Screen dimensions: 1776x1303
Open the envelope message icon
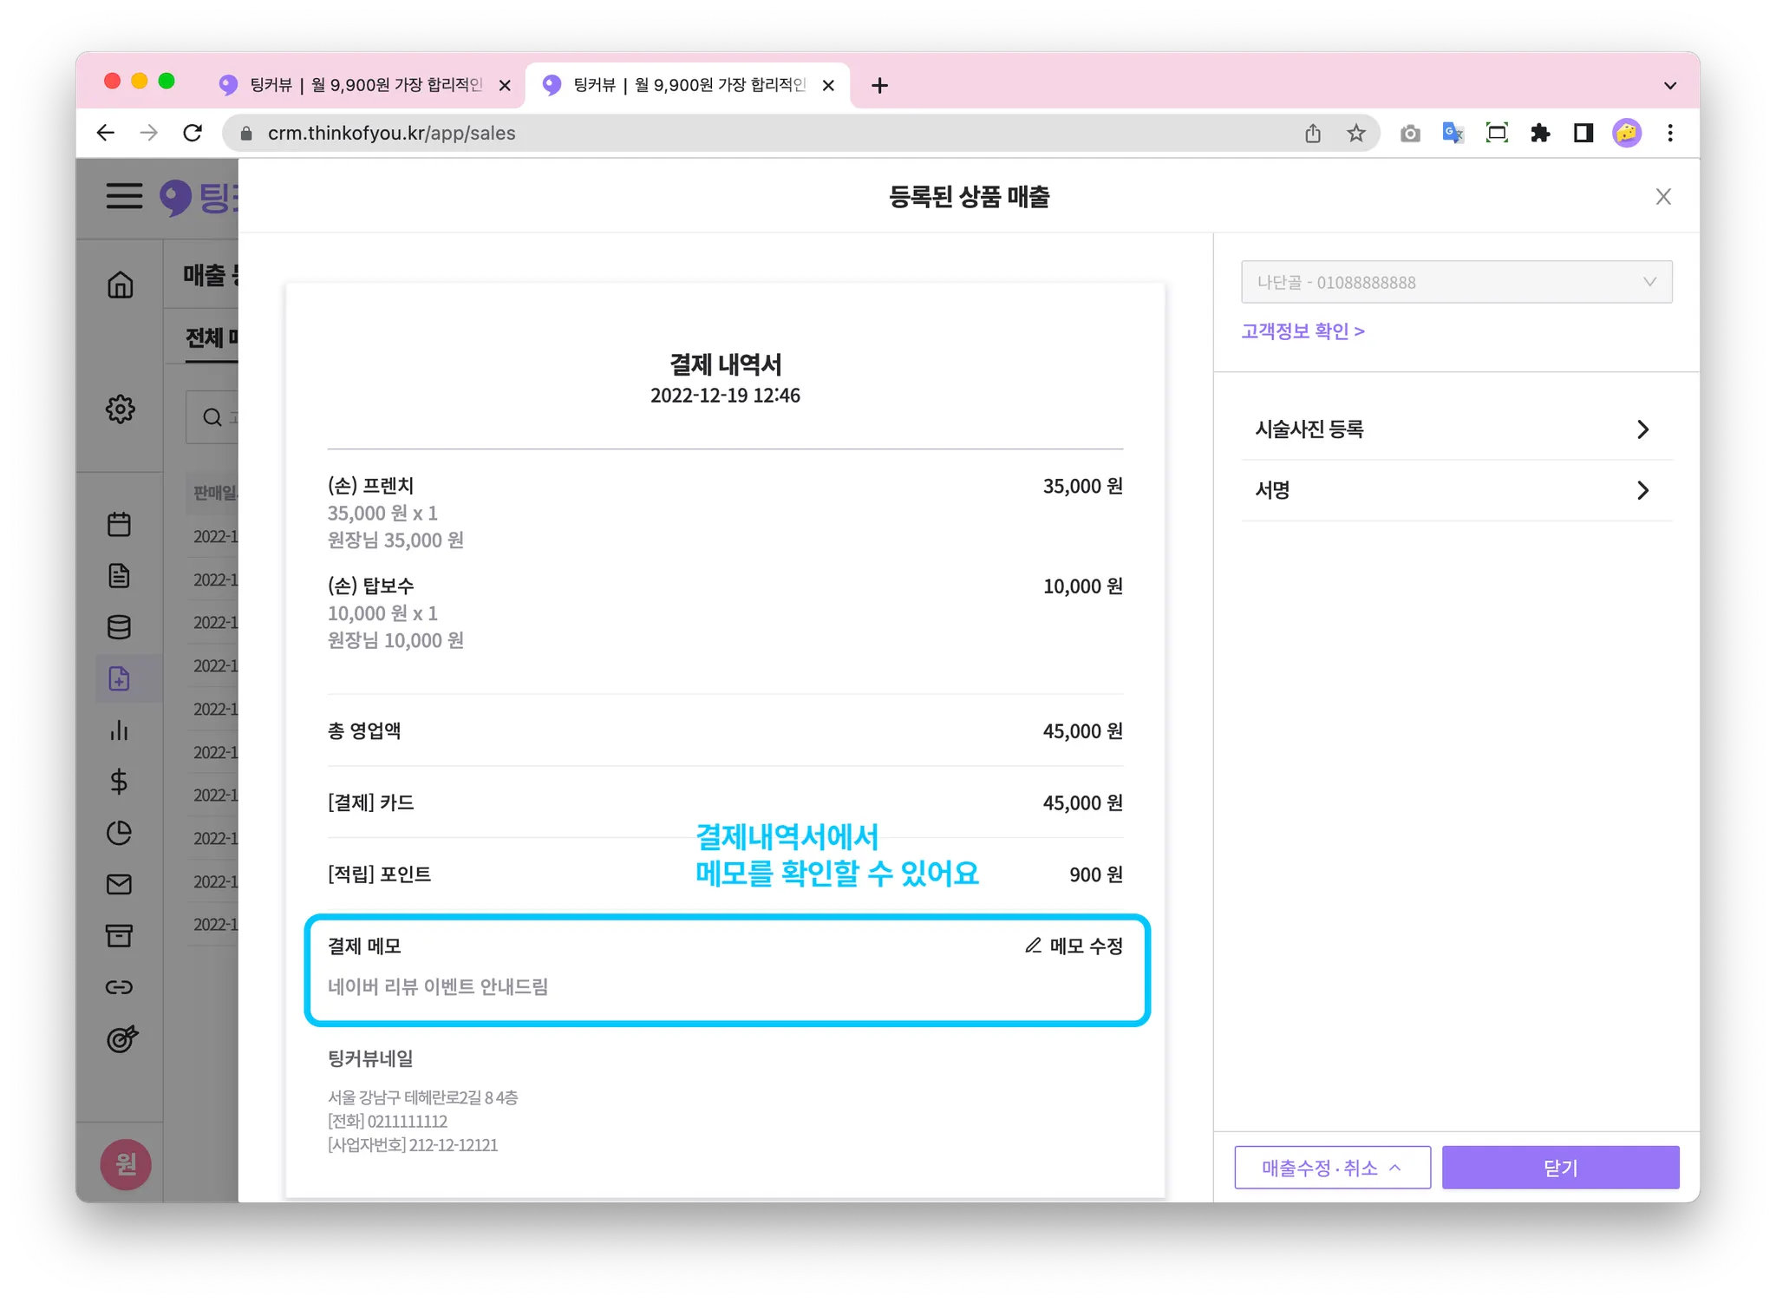120,884
